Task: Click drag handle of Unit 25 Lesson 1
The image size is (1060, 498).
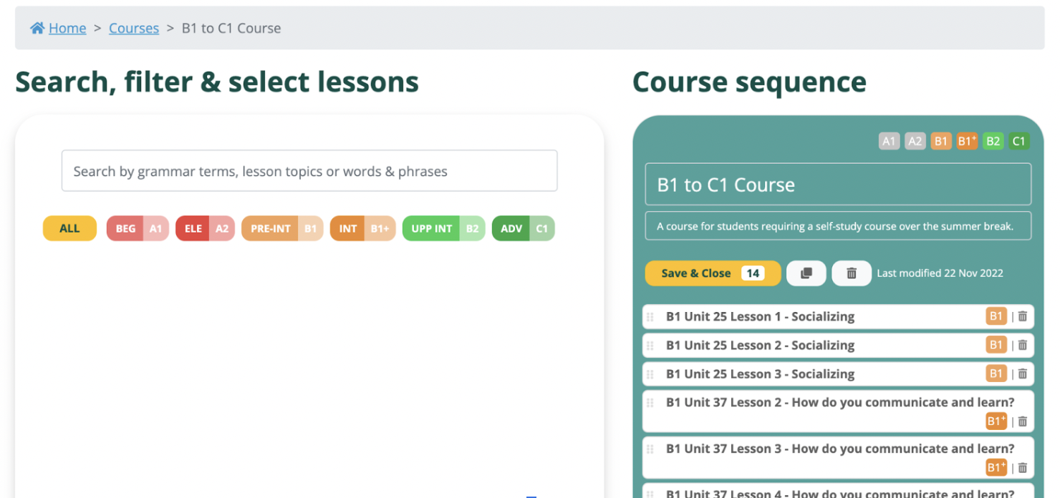Action: point(650,317)
